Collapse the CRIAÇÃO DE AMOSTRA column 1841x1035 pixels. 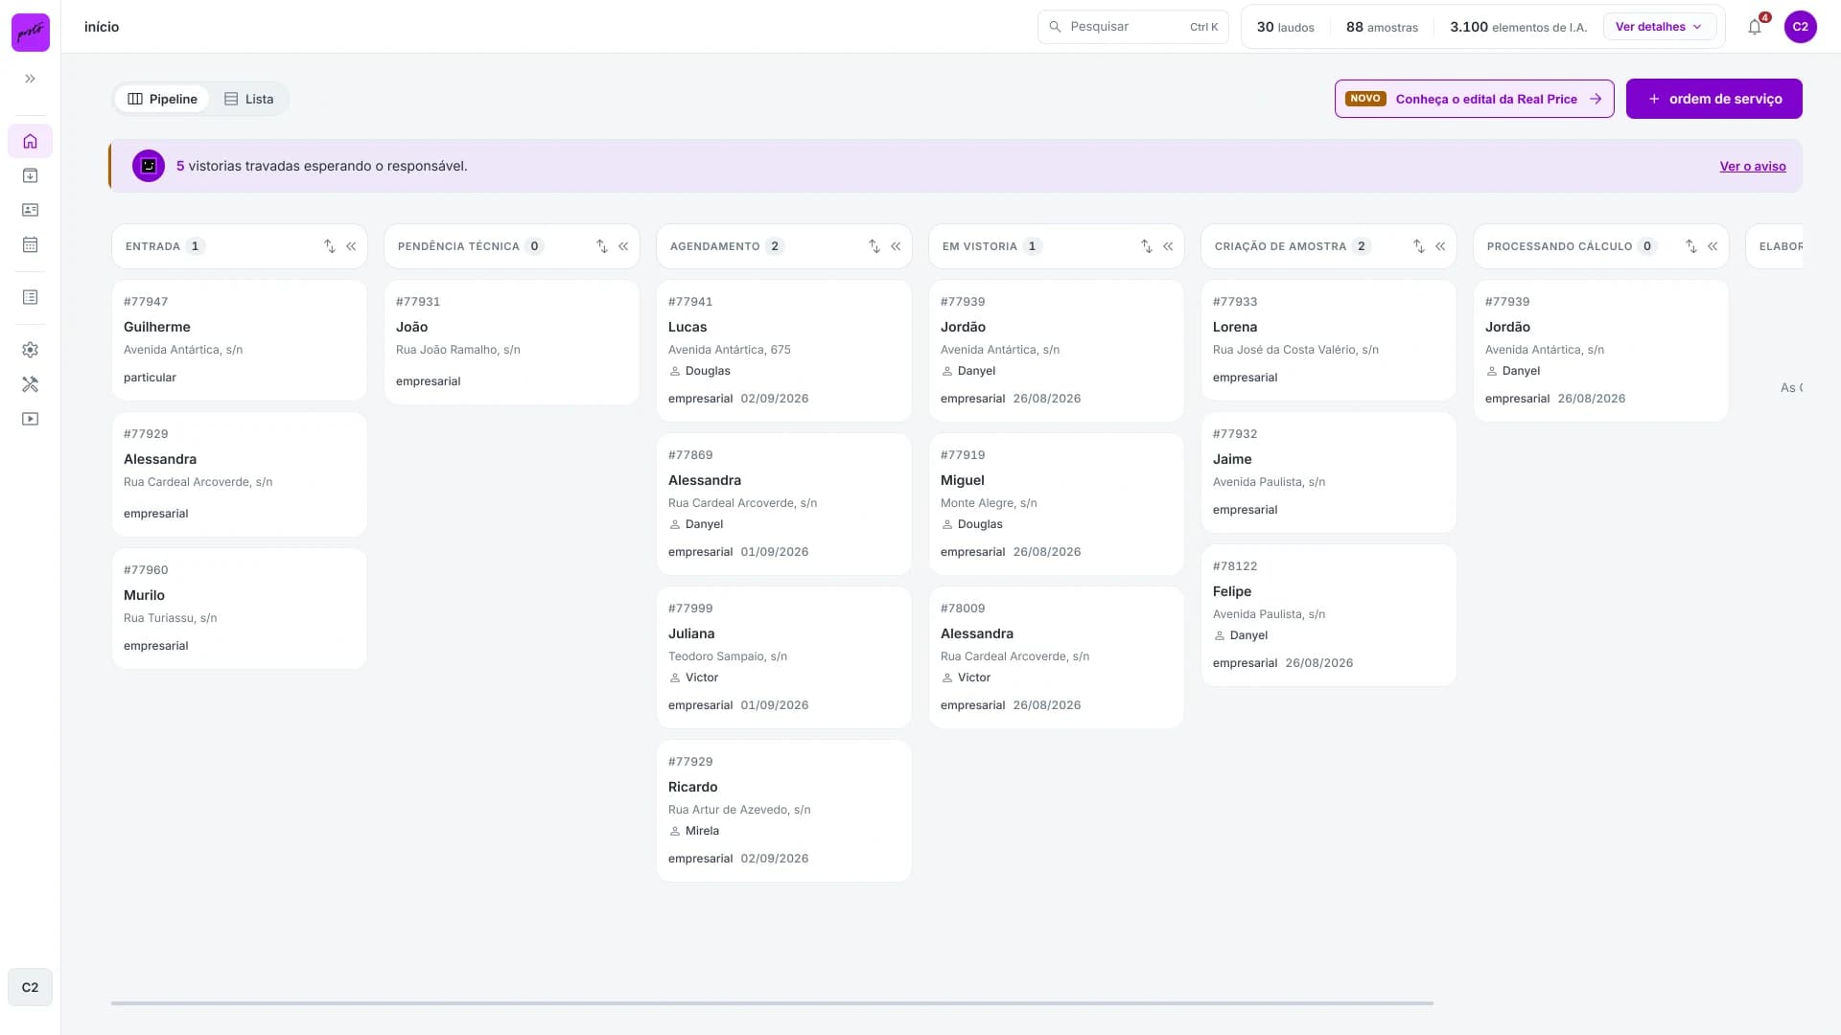[1440, 246]
